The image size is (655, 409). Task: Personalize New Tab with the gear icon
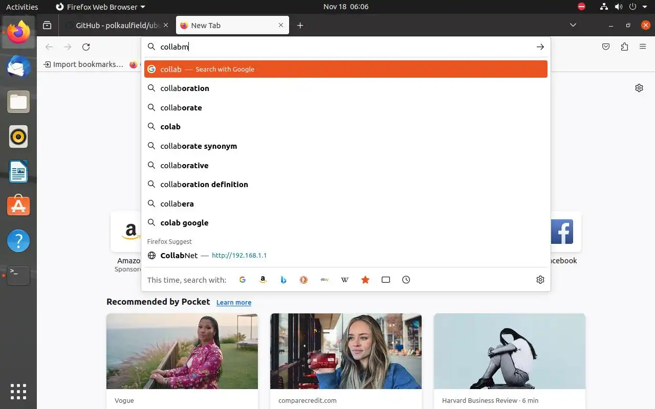pos(639,88)
